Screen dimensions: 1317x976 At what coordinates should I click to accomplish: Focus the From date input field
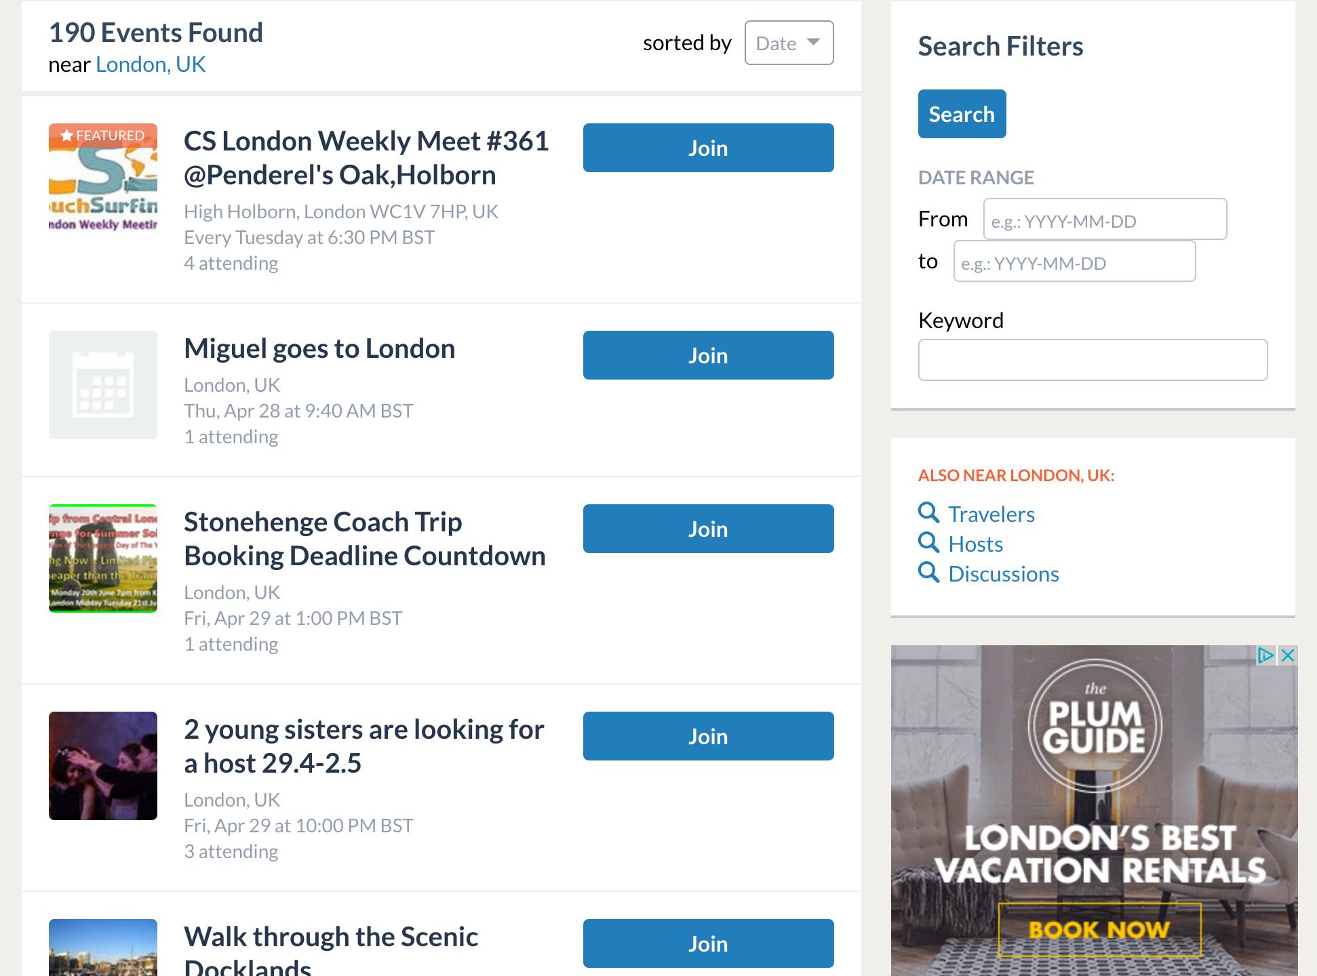click(x=1105, y=220)
